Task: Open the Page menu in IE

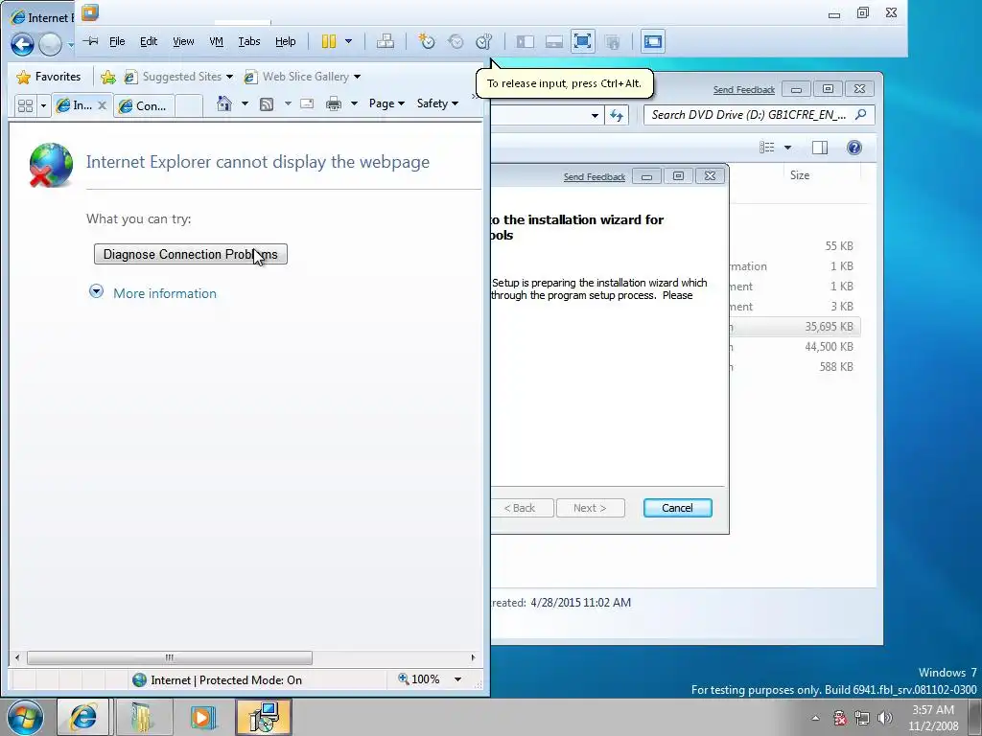Action: [386, 103]
